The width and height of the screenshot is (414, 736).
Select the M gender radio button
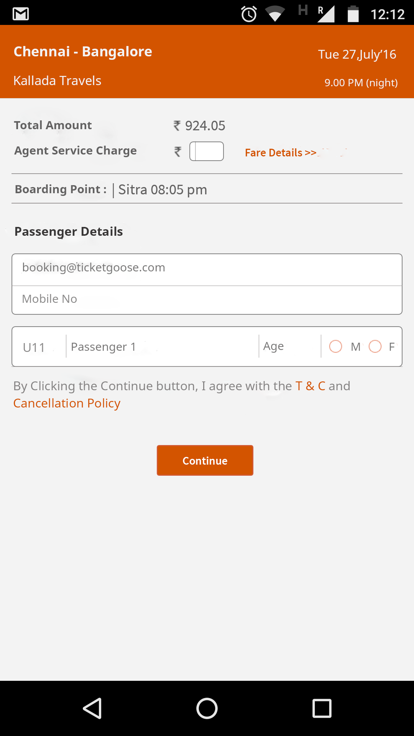335,347
